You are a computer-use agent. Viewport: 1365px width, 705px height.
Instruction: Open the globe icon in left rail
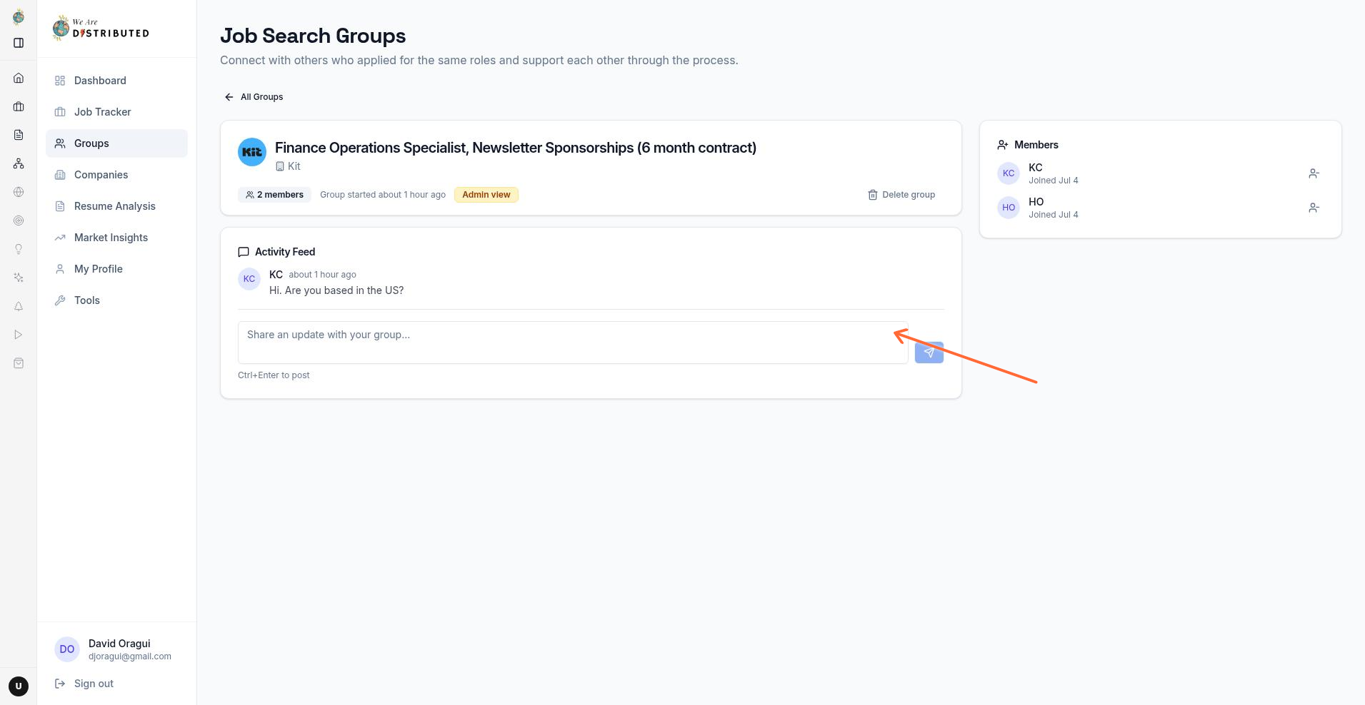click(19, 192)
